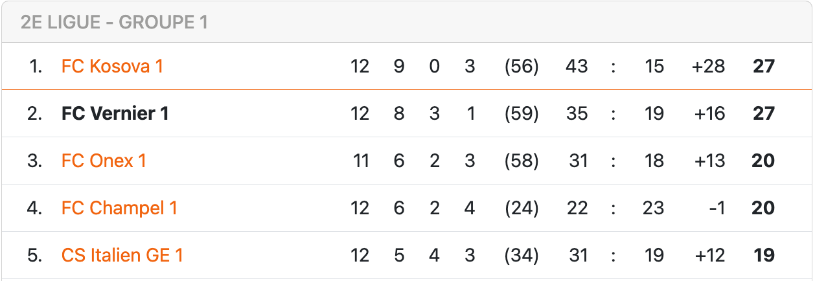Click the rank number 5. in the standings

[x=34, y=255]
